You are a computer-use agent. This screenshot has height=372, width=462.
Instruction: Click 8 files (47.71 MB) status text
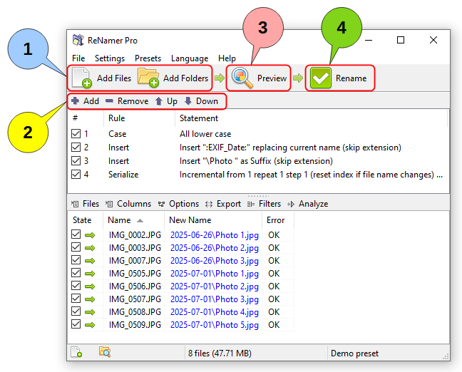(220, 353)
